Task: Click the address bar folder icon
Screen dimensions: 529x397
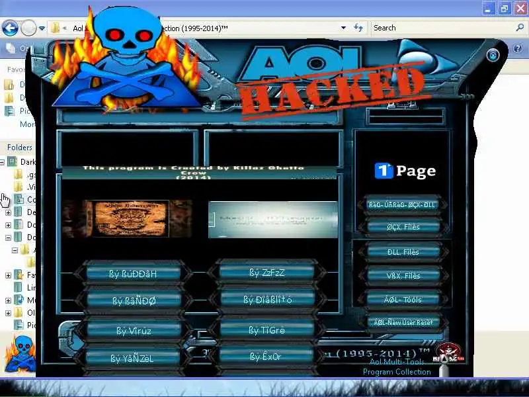Action: pyautogui.click(x=55, y=28)
